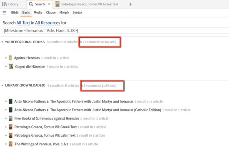The height and width of the screenshot is (157, 229).
Task: Expand Five Books of S. Irenaeus row
Action: point(6,118)
